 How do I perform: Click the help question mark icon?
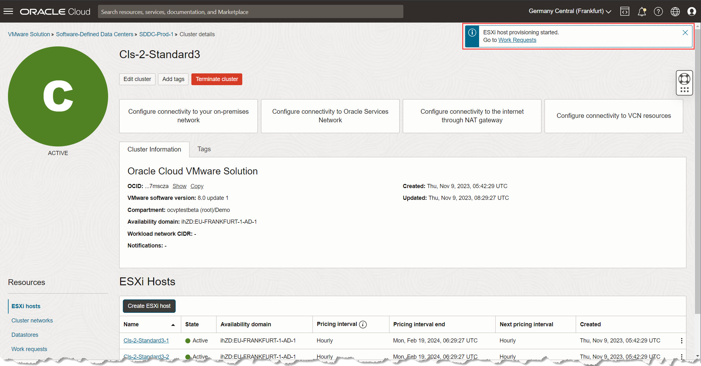pyautogui.click(x=658, y=11)
